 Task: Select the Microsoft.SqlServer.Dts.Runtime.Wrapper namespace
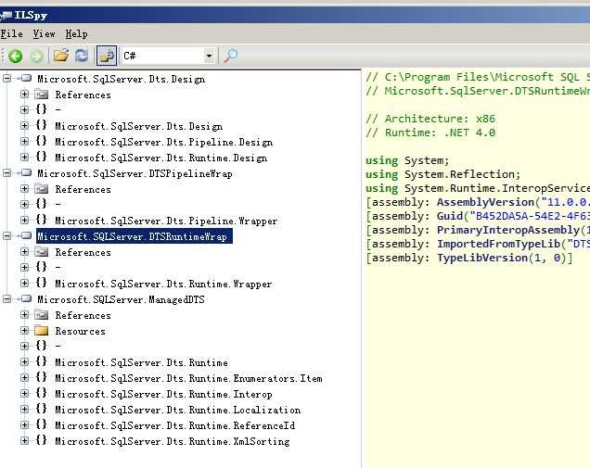pyautogui.click(x=163, y=284)
